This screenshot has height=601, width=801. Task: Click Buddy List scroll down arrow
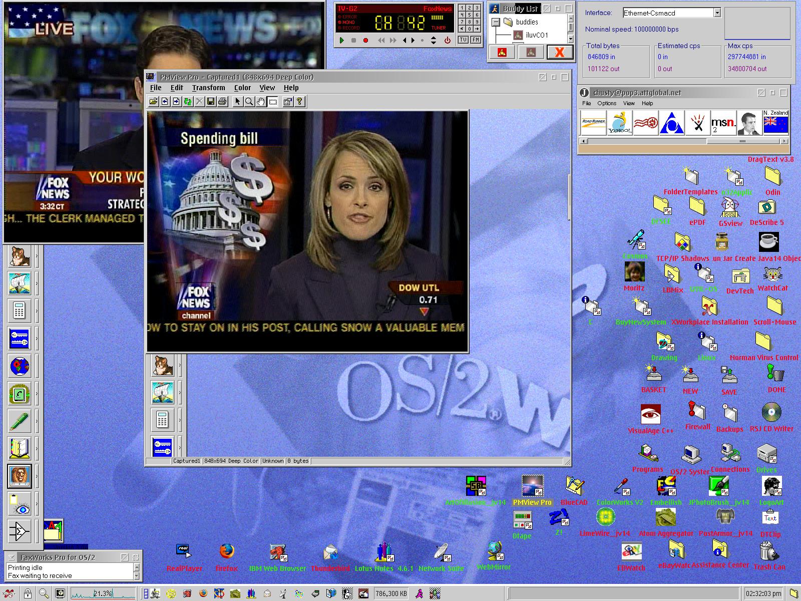pos(570,40)
